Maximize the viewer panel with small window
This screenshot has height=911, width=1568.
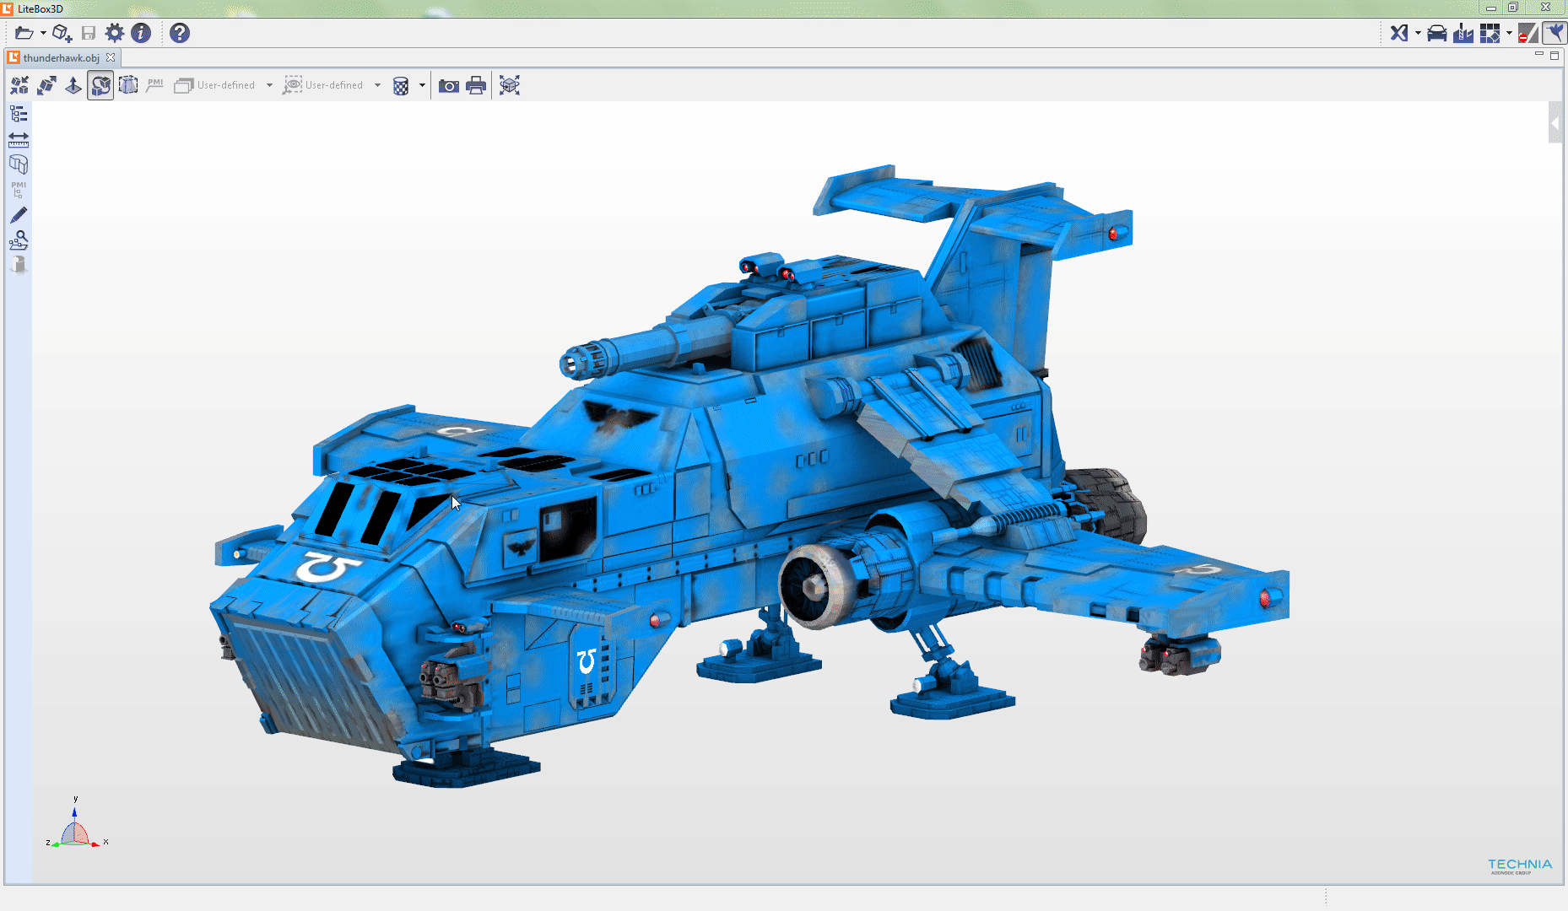click(1554, 55)
